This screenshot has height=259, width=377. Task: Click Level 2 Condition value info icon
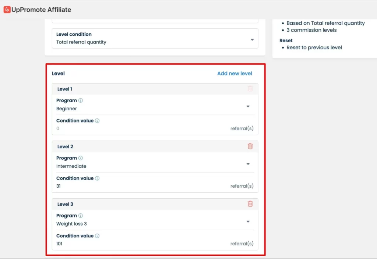click(97, 178)
